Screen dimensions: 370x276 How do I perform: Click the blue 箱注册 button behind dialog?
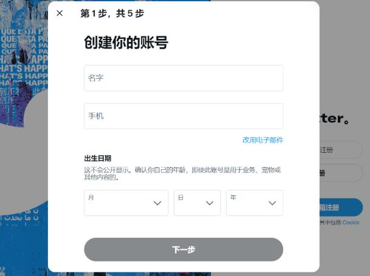pyautogui.click(x=341, y=207)
